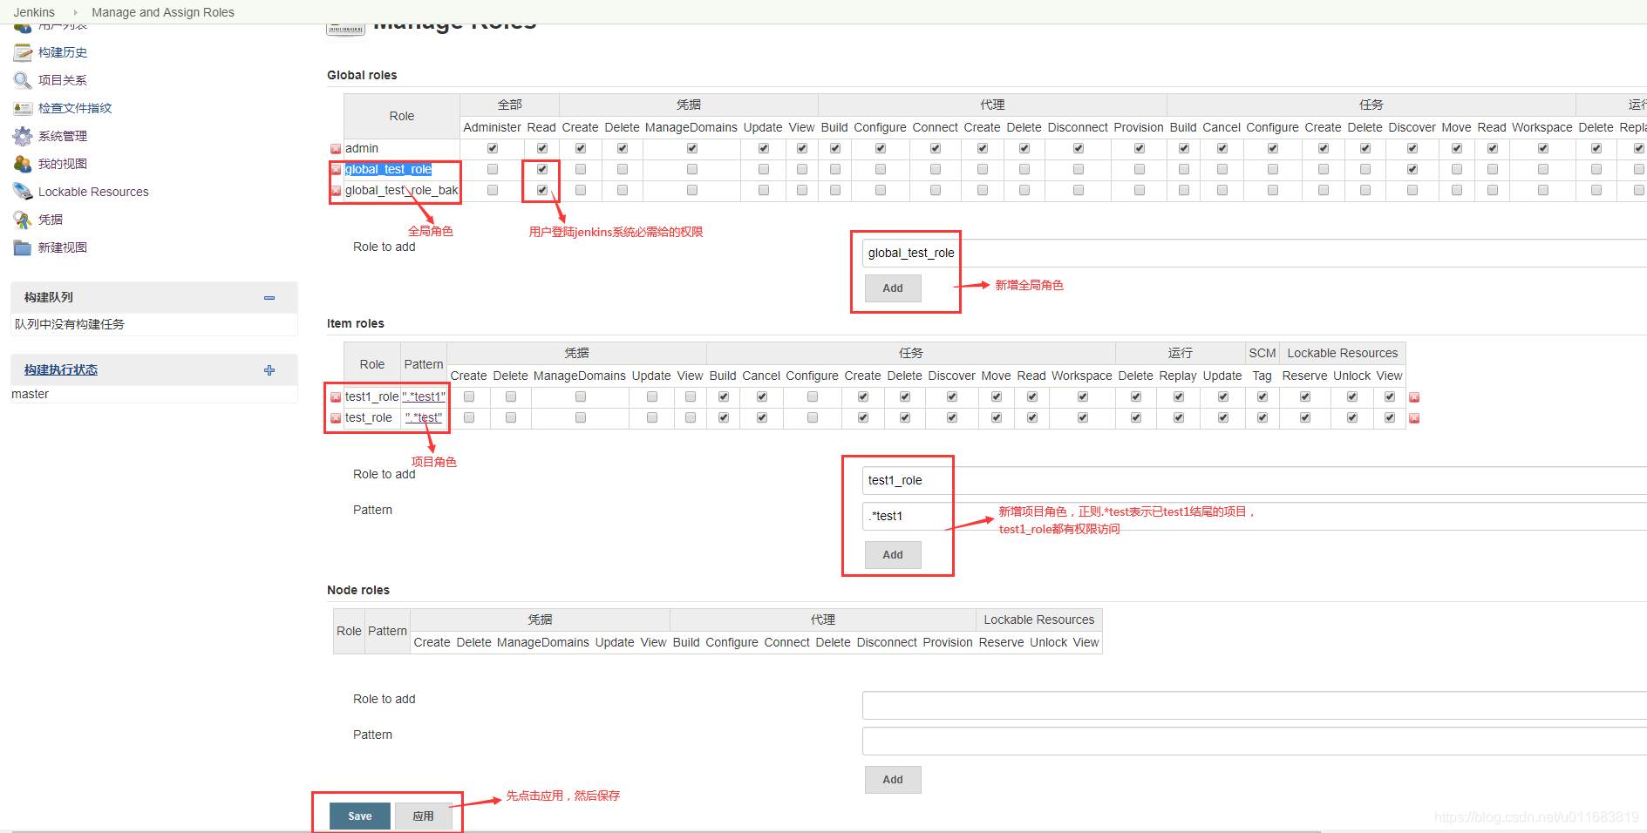This screenshot has height=833, width=1647.
Task: Click the 我的视图 user icon
Action: pyautogui.click(x=23, y=165)
